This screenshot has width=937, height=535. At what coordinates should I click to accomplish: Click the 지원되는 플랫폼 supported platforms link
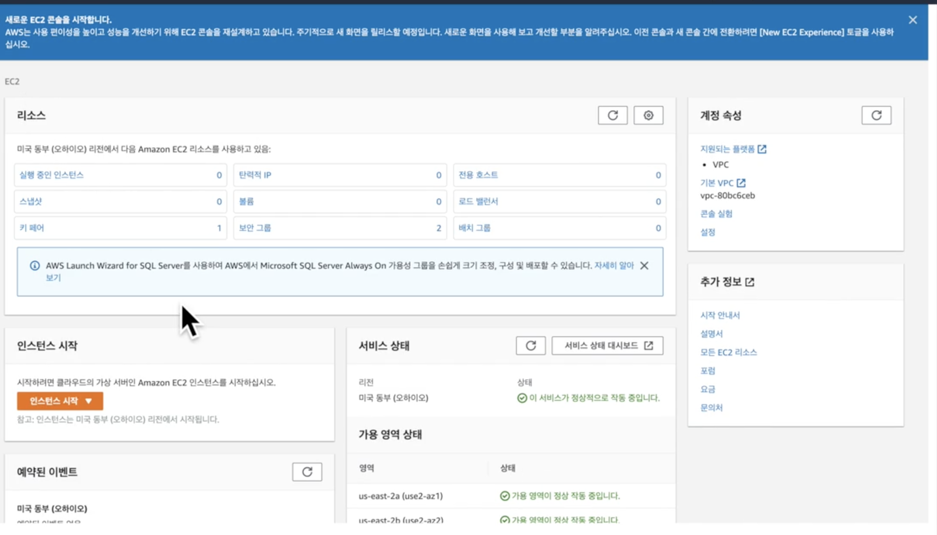727,149
